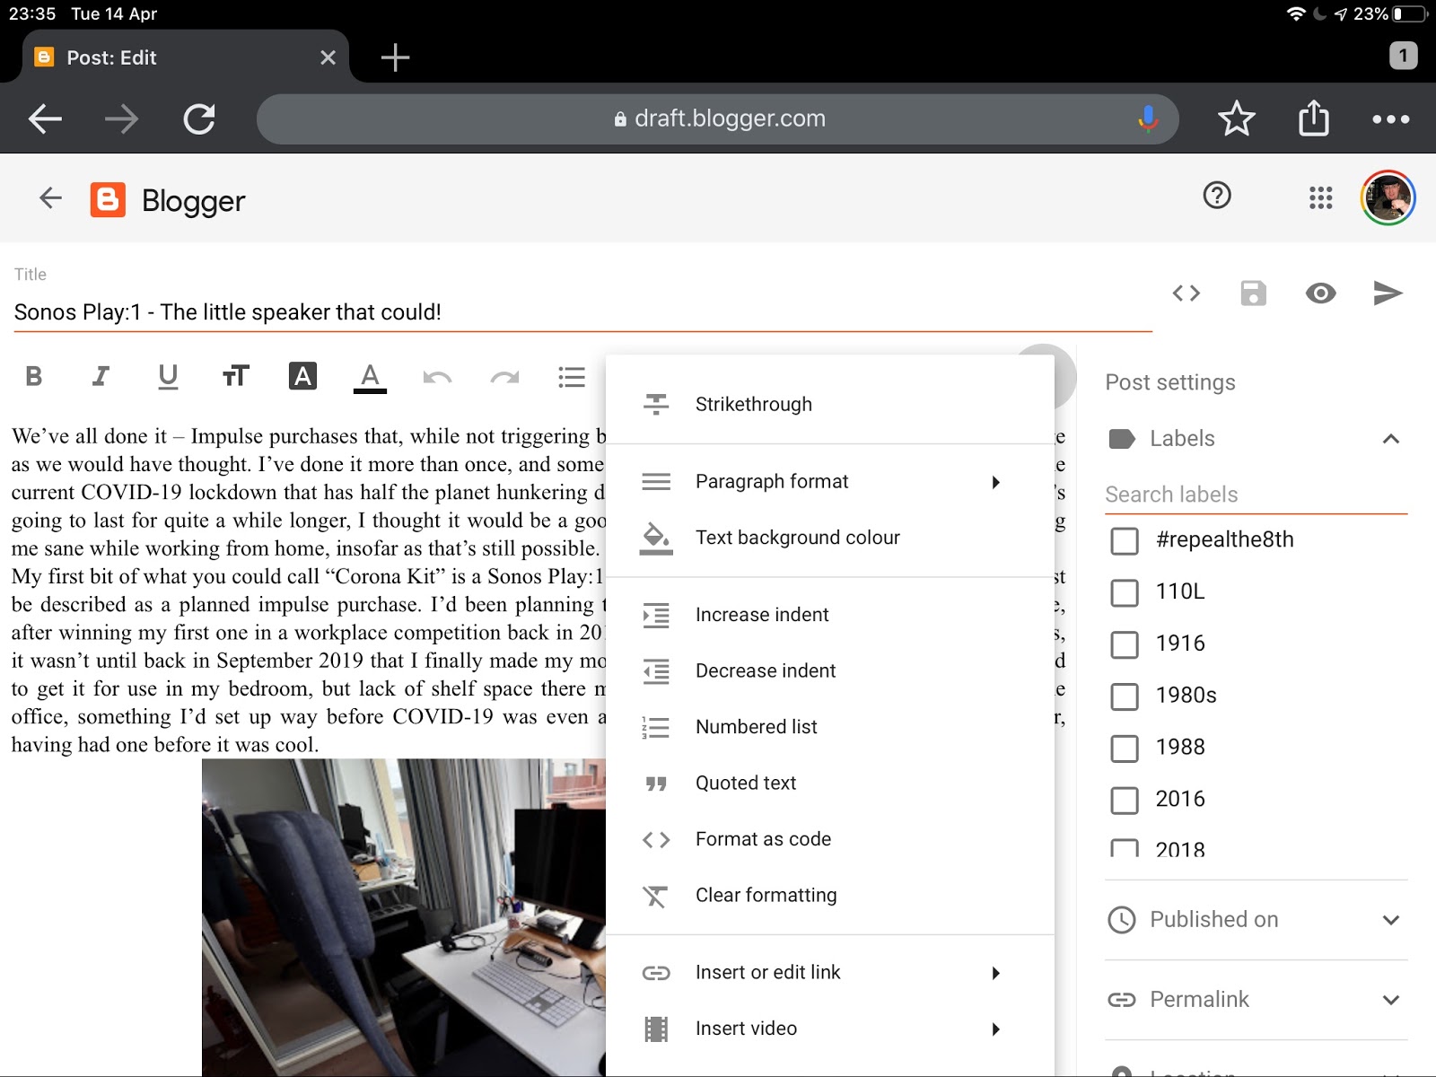Image resolution: width=1436 pixels, height=1077 pixels.
Task: Go back in the browser
Action: [44, 118]
